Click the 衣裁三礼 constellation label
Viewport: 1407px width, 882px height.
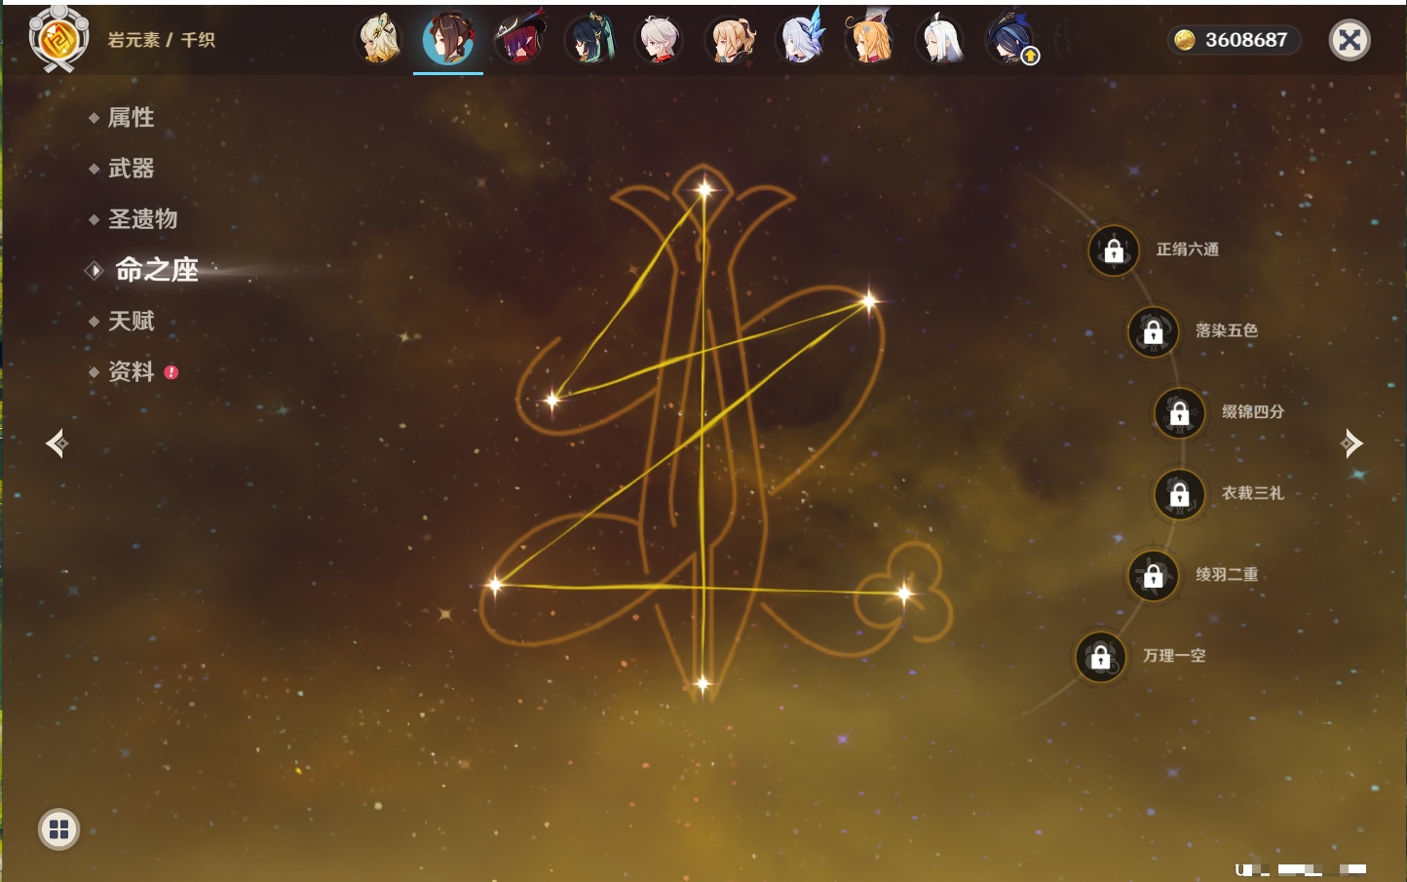1253,493
